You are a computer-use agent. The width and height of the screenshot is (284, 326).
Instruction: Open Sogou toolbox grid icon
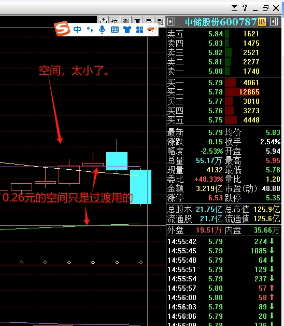[x=139, y=30]
